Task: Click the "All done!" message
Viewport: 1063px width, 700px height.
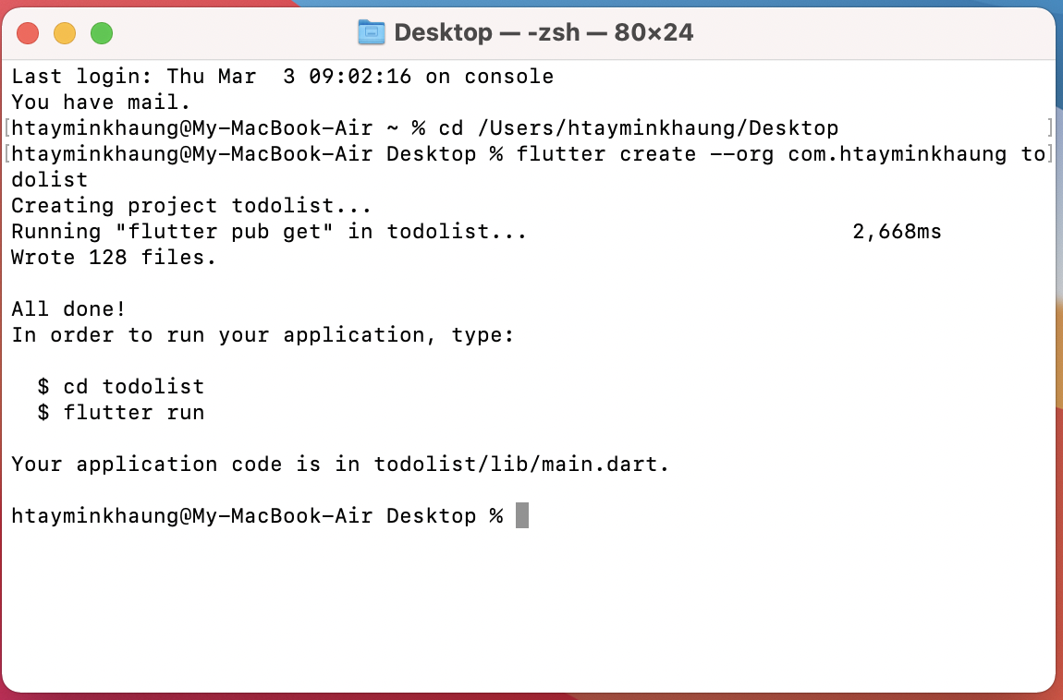Action: pos(68,309)
